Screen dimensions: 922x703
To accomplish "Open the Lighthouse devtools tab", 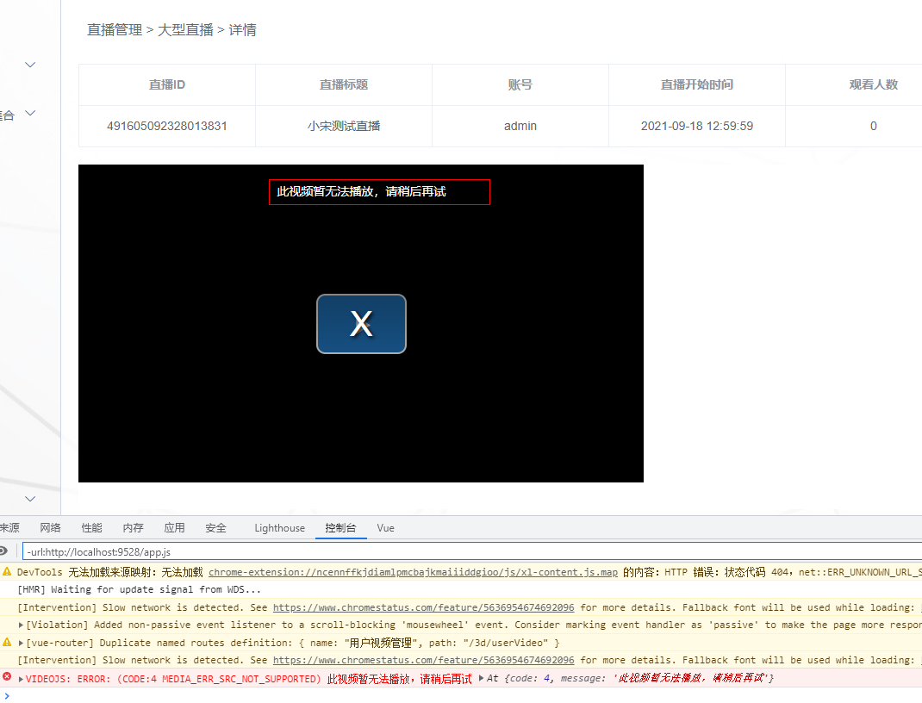I will point(280,528).
